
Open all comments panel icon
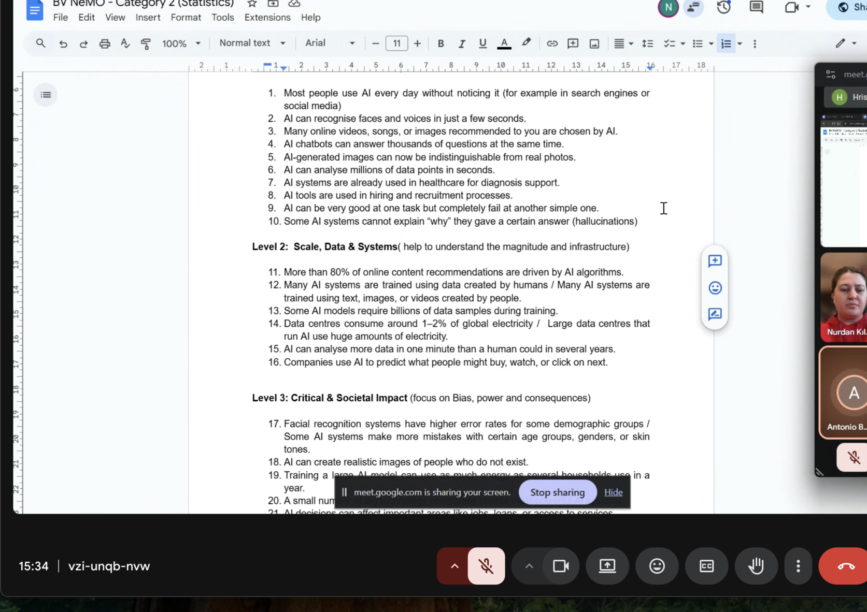[757, 7]
